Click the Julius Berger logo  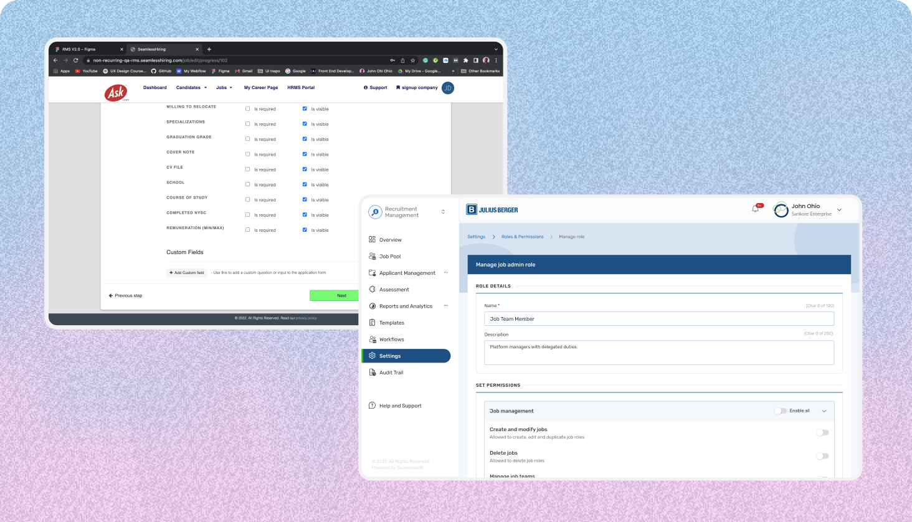(x=492, y=210)
